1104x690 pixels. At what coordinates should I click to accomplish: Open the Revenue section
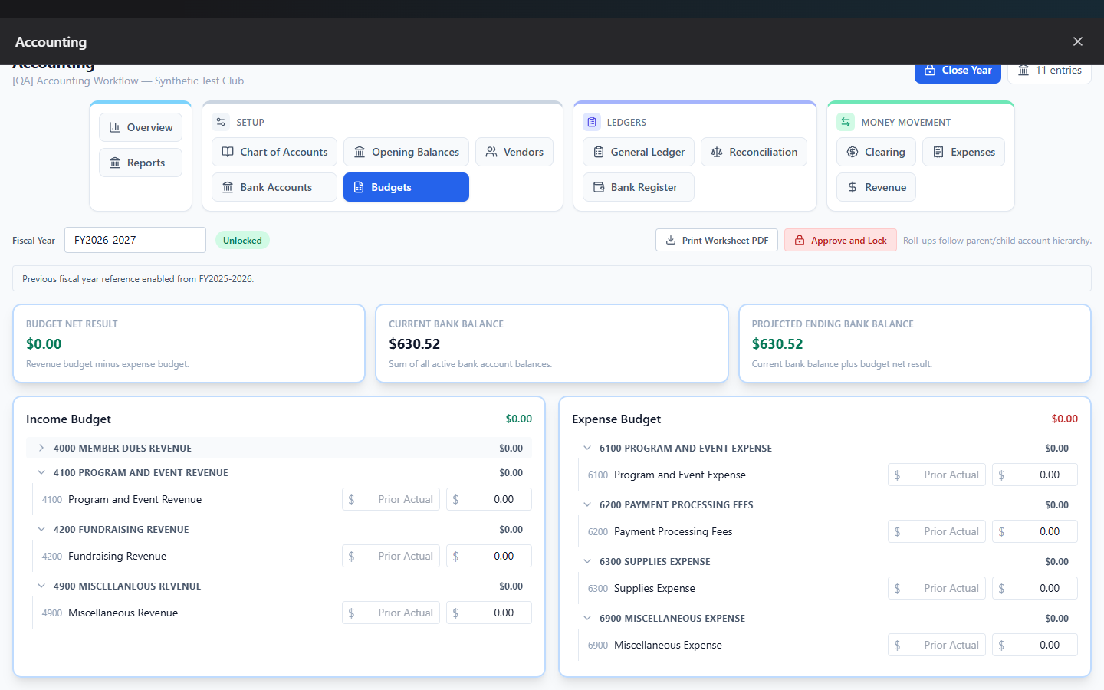pos(876,187)
